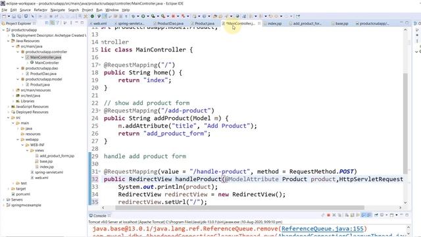Viewport: 421px width, 237px height.
Task: Click the Save toolbar icon
Action: (14, 16)
